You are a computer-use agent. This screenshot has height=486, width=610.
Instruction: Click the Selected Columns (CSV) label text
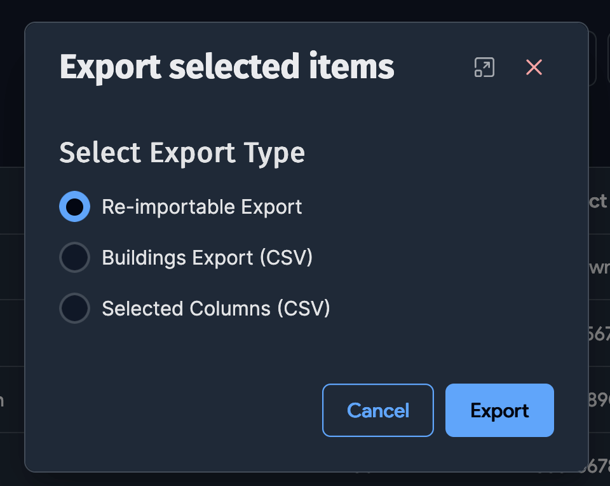click(215, 308)
